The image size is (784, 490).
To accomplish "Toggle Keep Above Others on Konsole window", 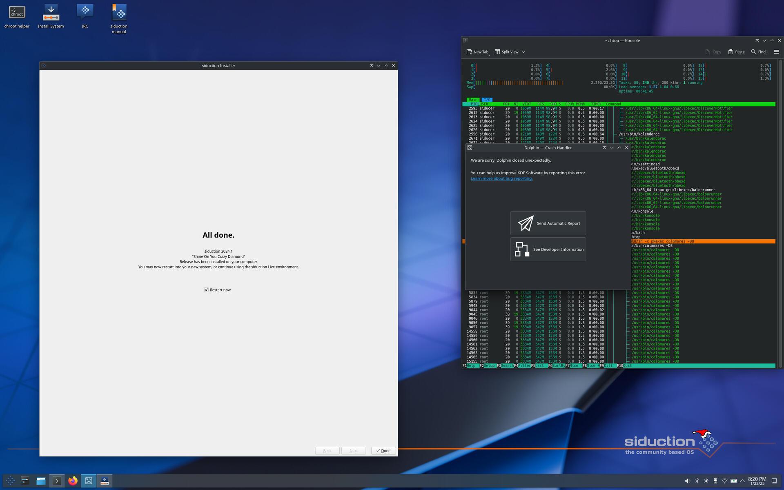I will point(757,40).
